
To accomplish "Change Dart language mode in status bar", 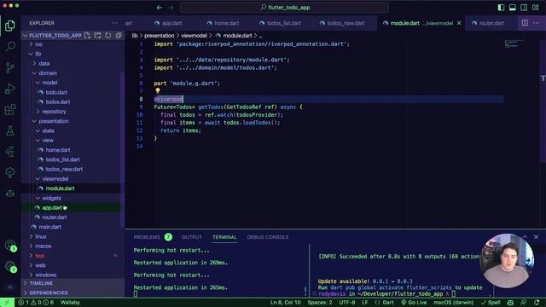I will click(385, 303).
